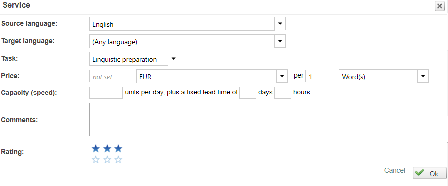
Task: Click the units per day capacity field
Action: click(x=106, y=93)
